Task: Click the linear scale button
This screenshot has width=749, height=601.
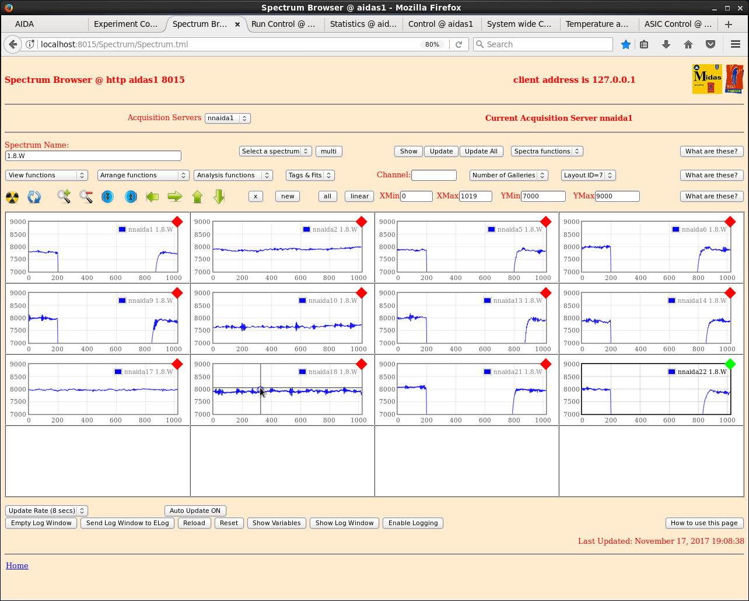Action: [359, 196]
